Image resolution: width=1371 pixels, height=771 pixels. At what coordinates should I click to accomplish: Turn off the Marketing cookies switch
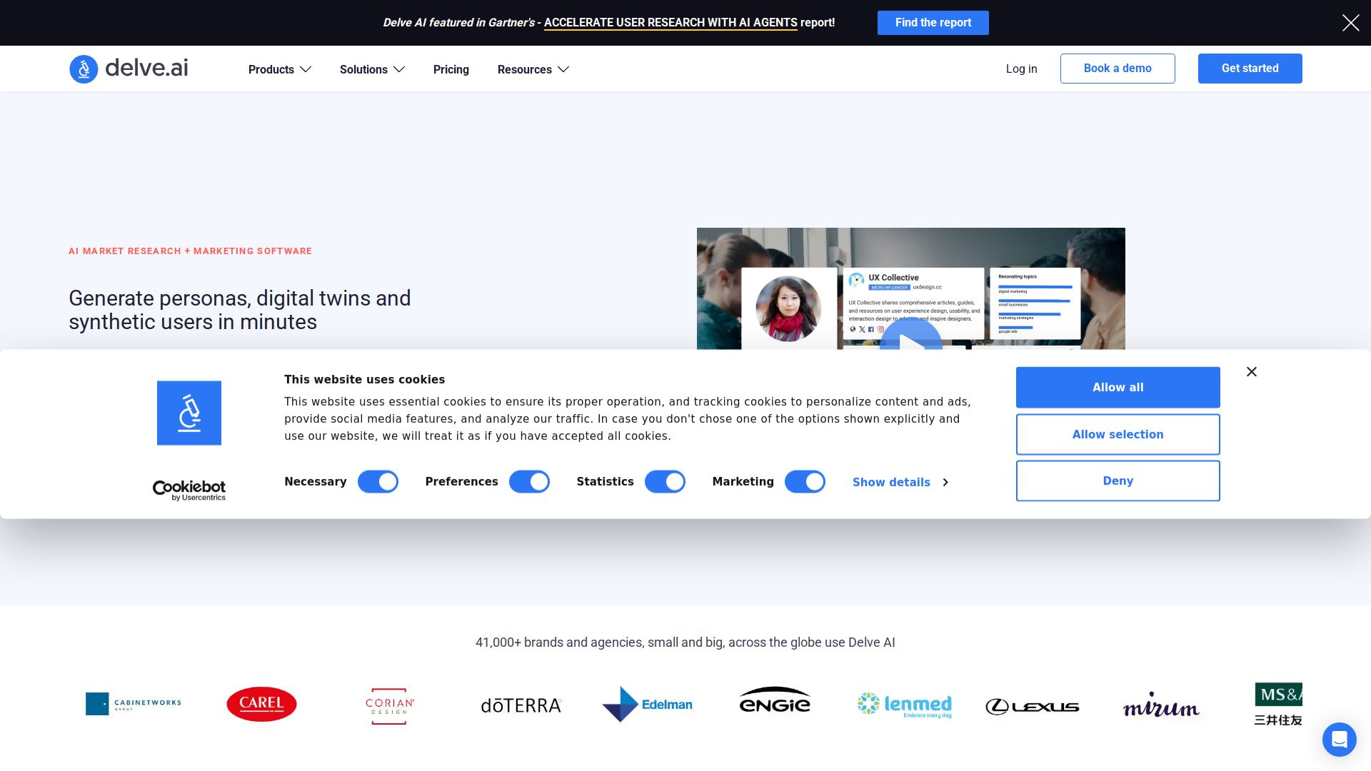(x=805, y=482)
